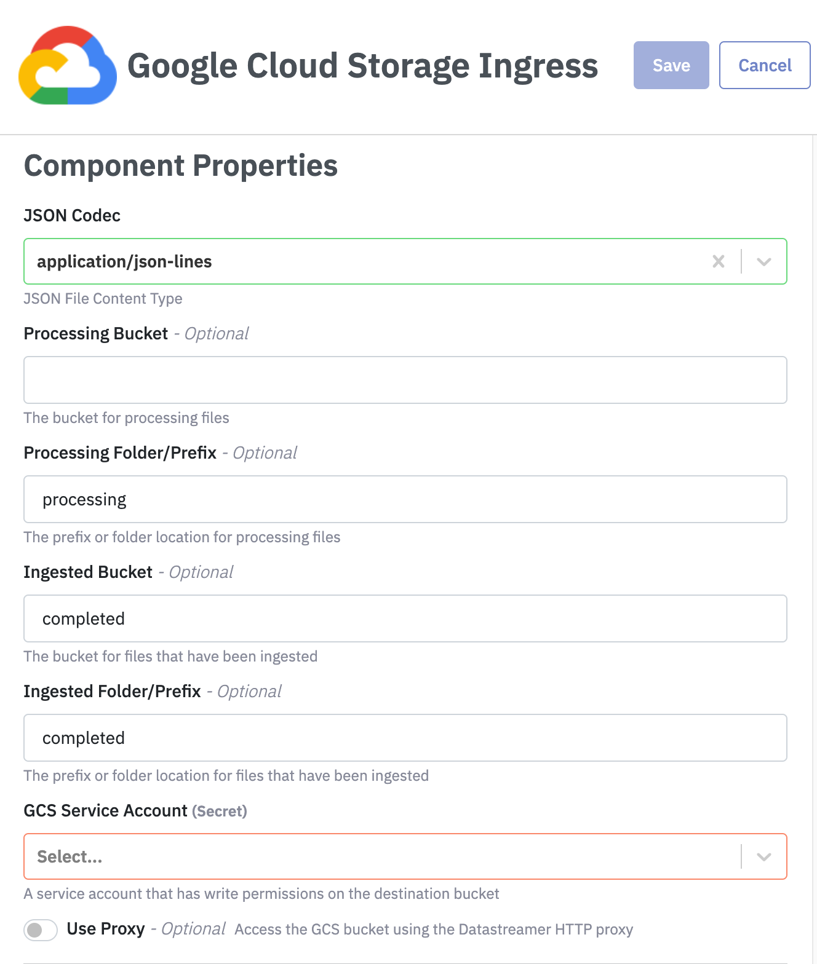Edit the Processing Folder/Prefix field
The image size is (817, 964).
[x=405, y=499]
